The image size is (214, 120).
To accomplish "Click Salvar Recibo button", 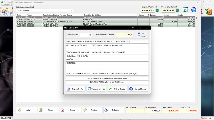I will point(117,89).
